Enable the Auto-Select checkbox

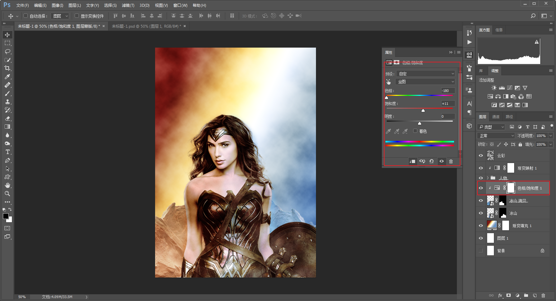[x=26, y=16]
